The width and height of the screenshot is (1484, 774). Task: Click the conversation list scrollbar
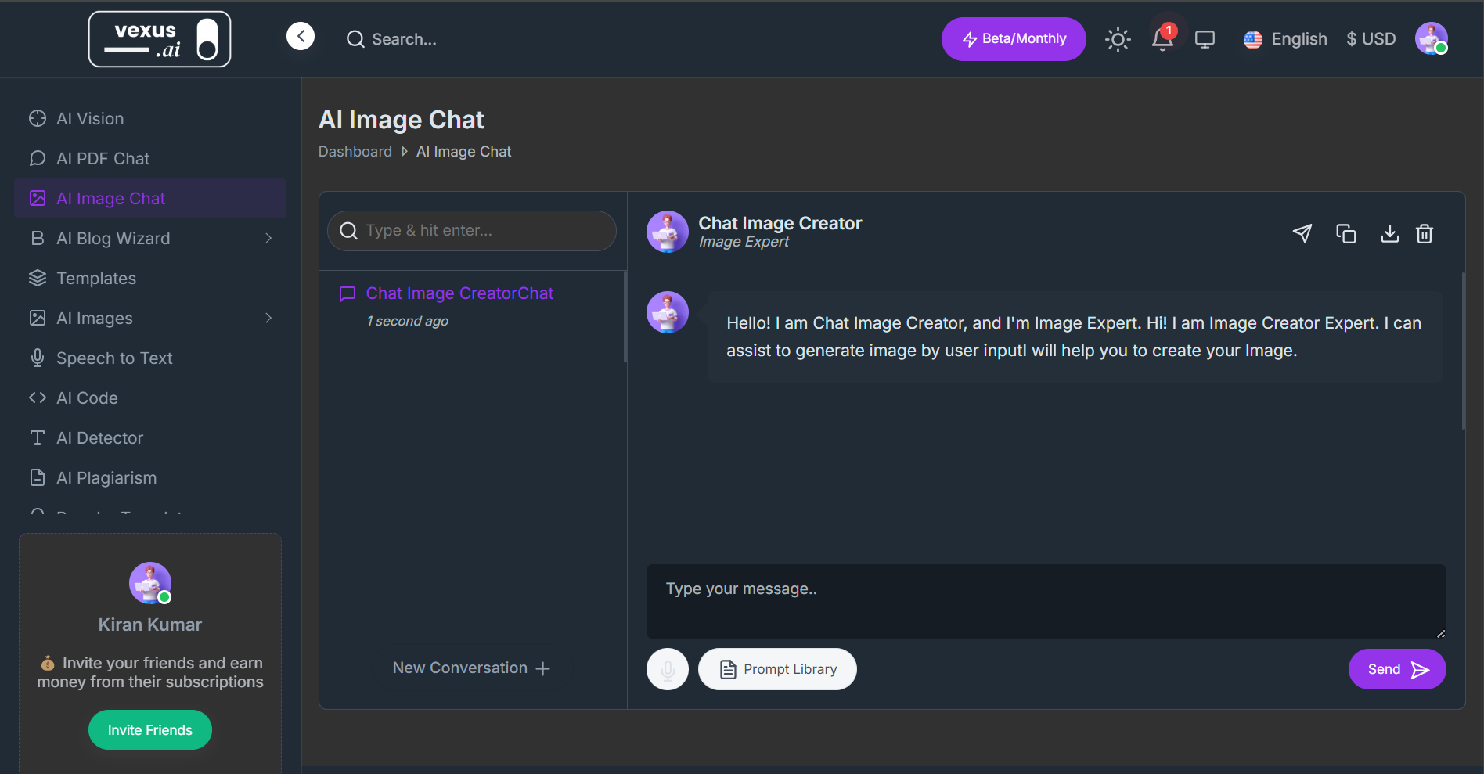click(x=625, y=316)
